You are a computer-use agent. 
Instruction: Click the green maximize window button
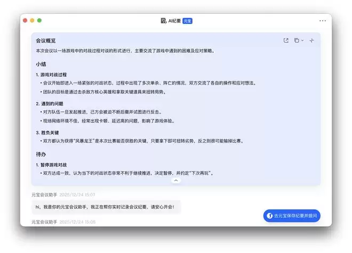click(x=39, y=20)
